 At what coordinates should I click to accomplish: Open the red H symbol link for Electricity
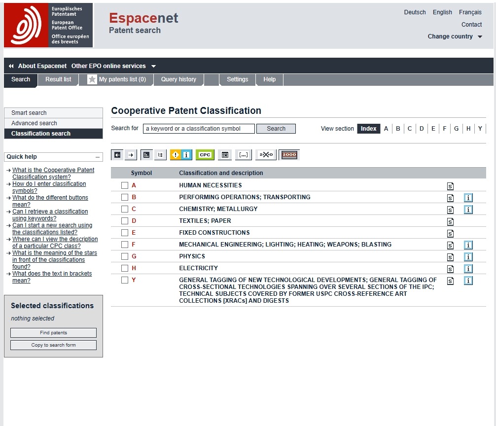point(134,268)
